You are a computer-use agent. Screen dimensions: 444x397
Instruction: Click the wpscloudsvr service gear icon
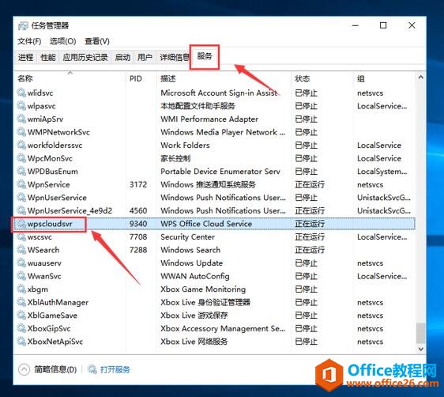[x=21, y=224]
